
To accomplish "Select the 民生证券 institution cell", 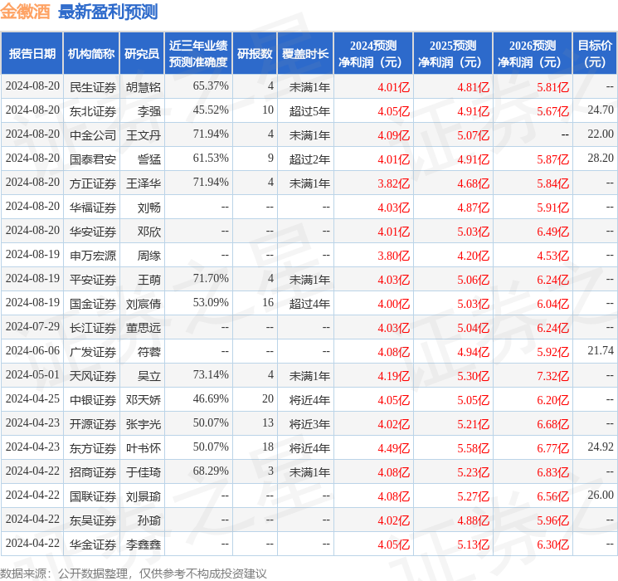I will click(93, 87).
